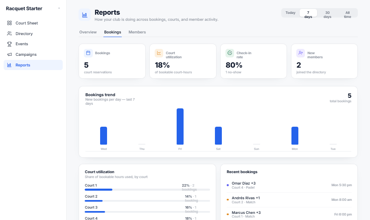Click the Check-in rate checkmark icon

pyautogui.click(x=230, y=53)
